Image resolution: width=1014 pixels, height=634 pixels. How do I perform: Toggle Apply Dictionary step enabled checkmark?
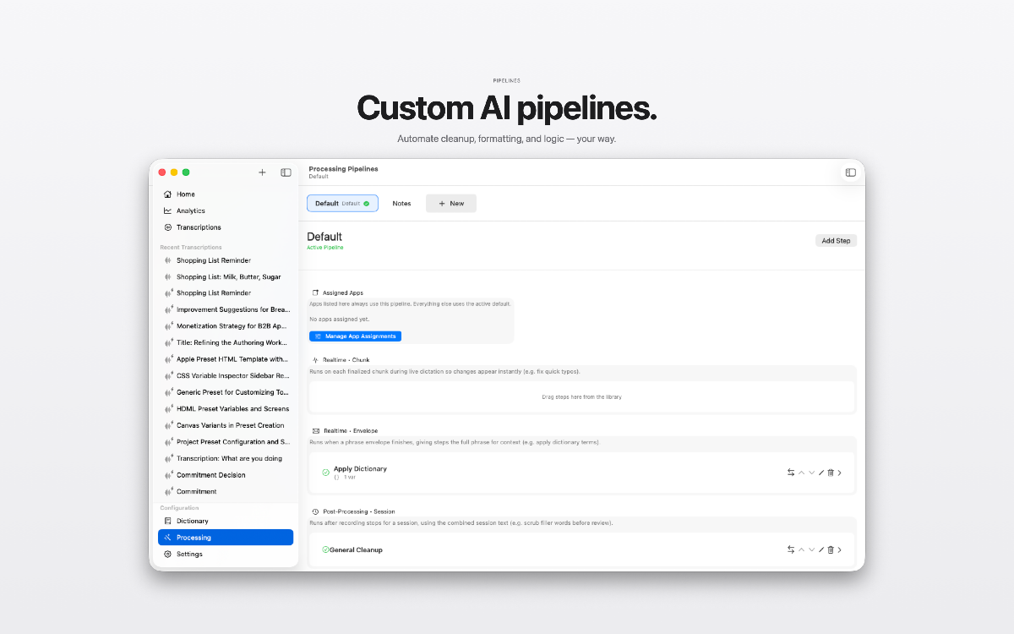coord(325,473)
